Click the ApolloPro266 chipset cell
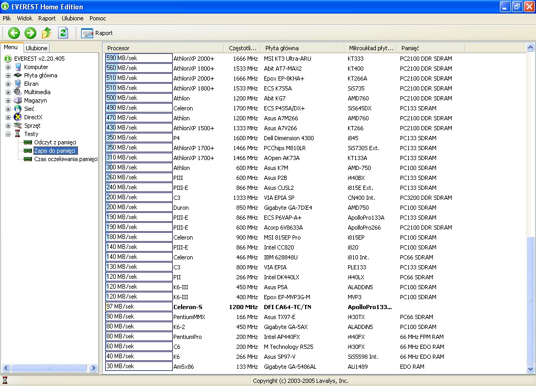The height and width of the screenshot is (386, 536). tap(364, 228)
